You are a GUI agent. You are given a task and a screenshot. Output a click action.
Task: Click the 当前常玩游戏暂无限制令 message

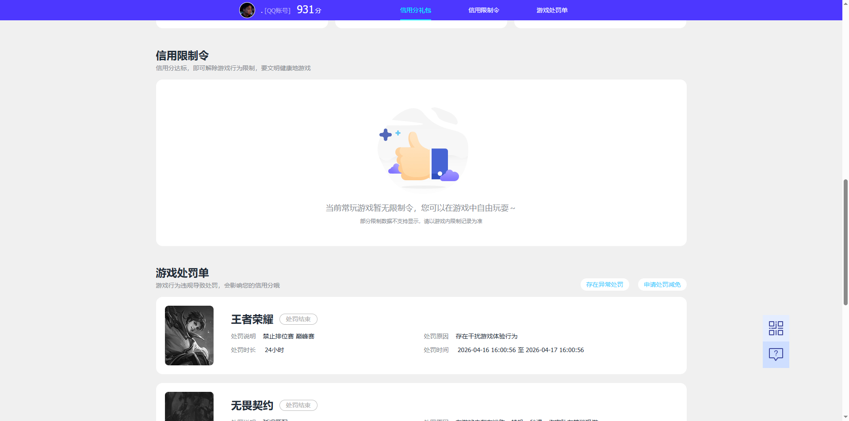[421, 208]
